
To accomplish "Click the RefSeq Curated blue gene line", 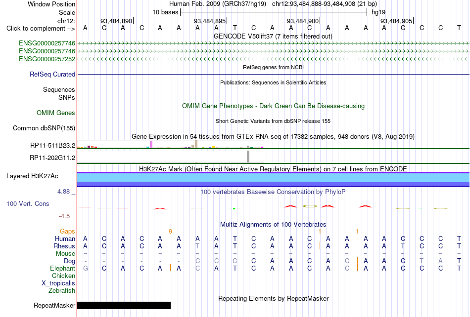I will coord(274,74).
